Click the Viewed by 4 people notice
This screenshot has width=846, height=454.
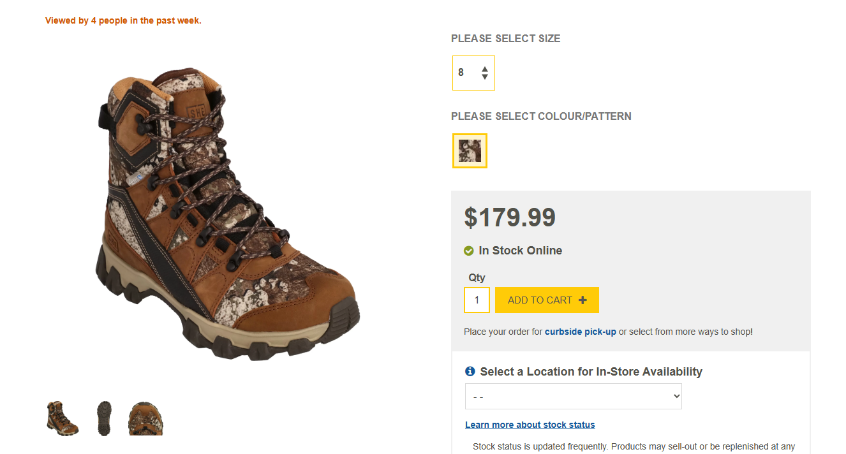coord(123,21)
